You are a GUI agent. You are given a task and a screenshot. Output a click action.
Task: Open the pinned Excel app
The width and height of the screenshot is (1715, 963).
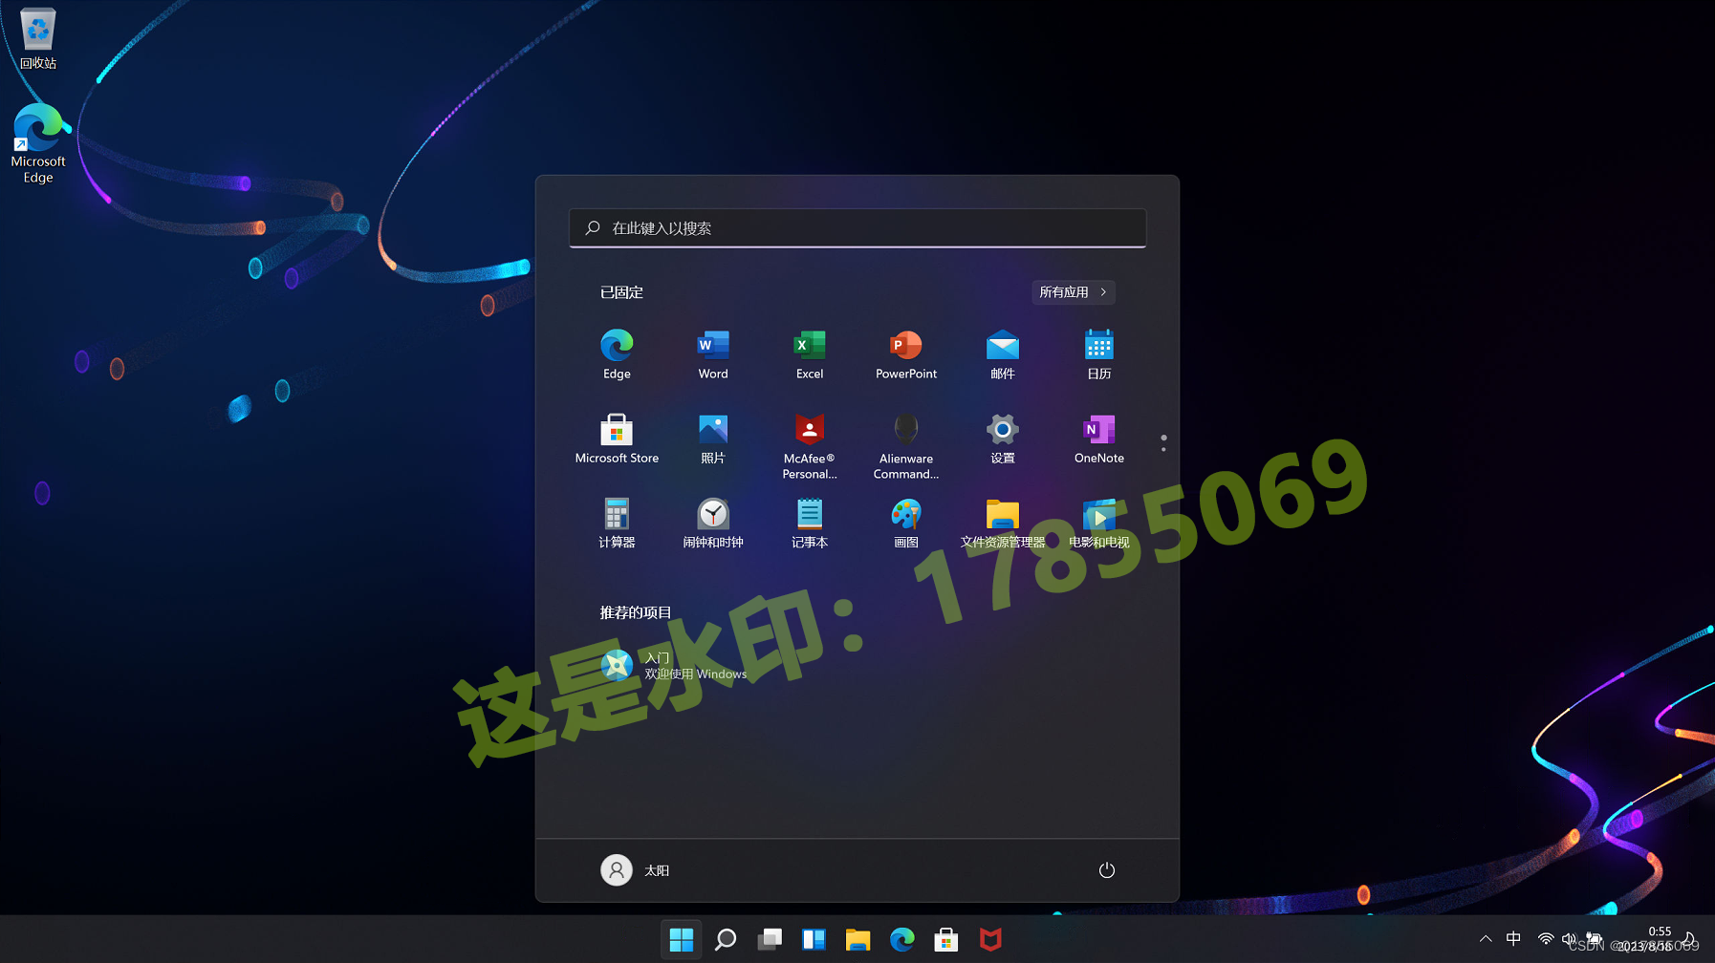tap(810, 354)
